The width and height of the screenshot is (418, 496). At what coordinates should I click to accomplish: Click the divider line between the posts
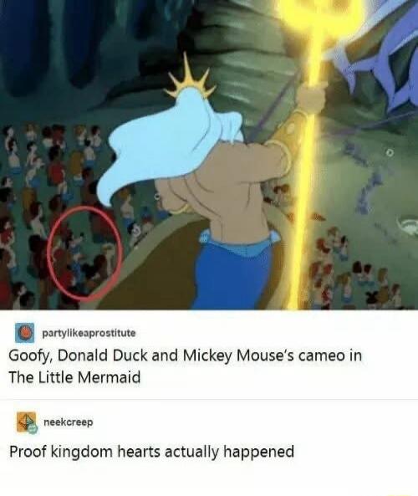[x=209, y=399]
